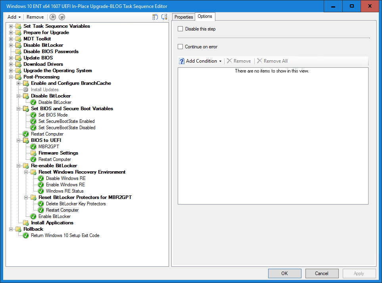
Task: Enable the Disable this step checkbox
Action: [180, 29]
